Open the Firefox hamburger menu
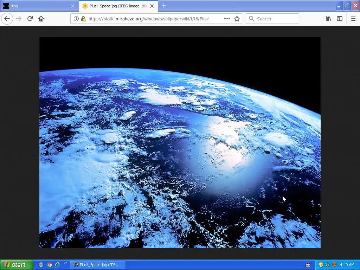Viewport: 360px width, 270px height. point(353,19)
